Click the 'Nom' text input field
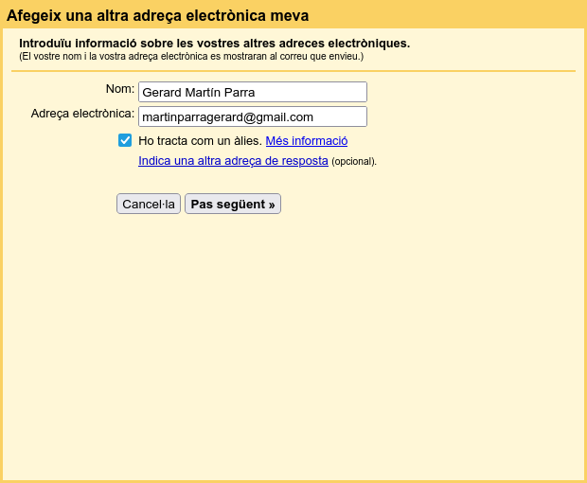The image size is (587, 483). click(252, 92)
